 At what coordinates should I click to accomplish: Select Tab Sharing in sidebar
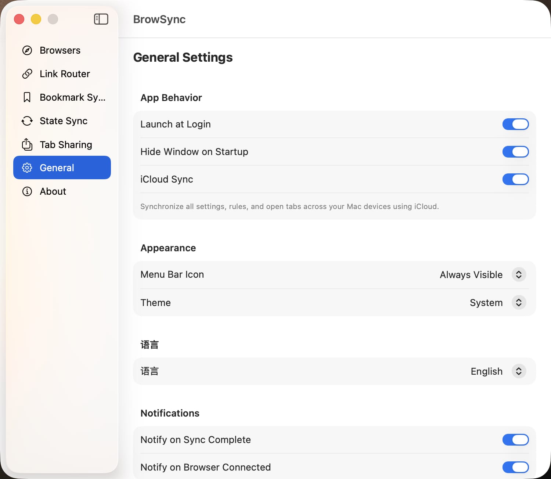click(x=62, y=144)
